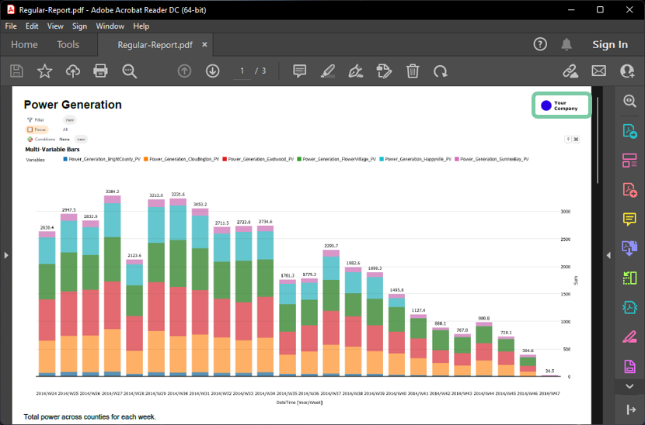The image size is (645, 425).
Task: Go to the previous page arrow
Action: tap(184, 71)
